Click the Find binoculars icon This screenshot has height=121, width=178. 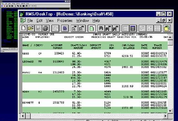[101, 28]
